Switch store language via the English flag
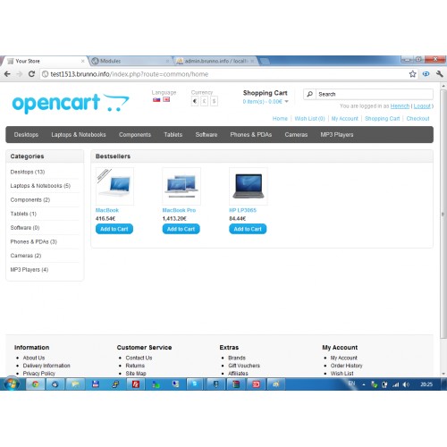 click(166, 100)
